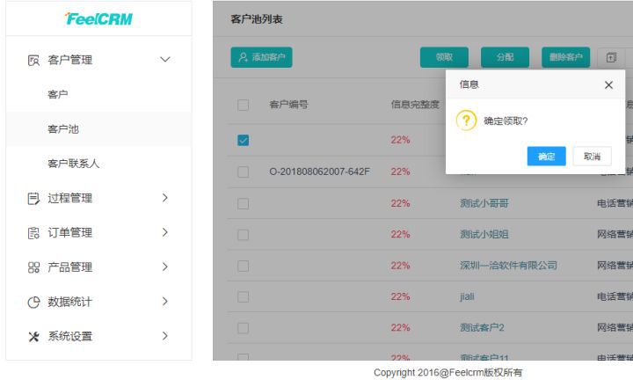Click the 过程管理 notepad icon

coord(33,198)
